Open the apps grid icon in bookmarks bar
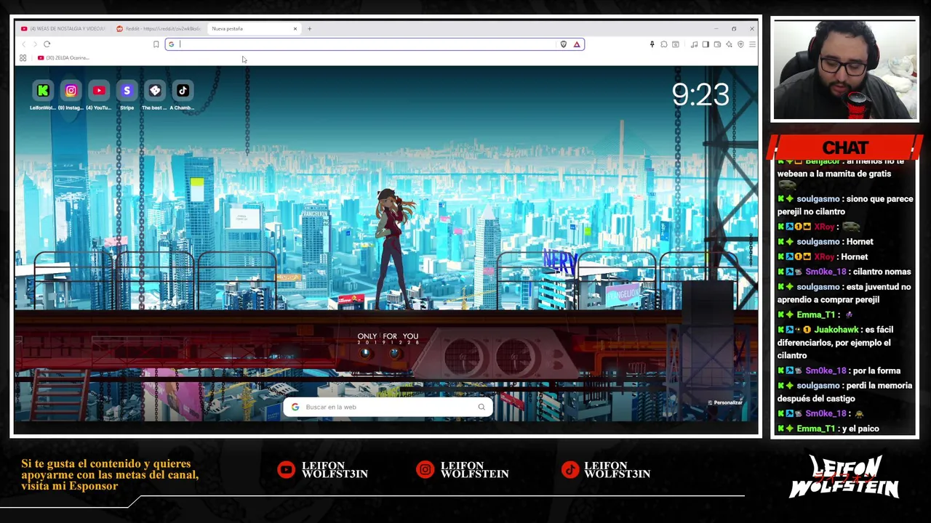 pyautogui.click(x=23, y=58)
